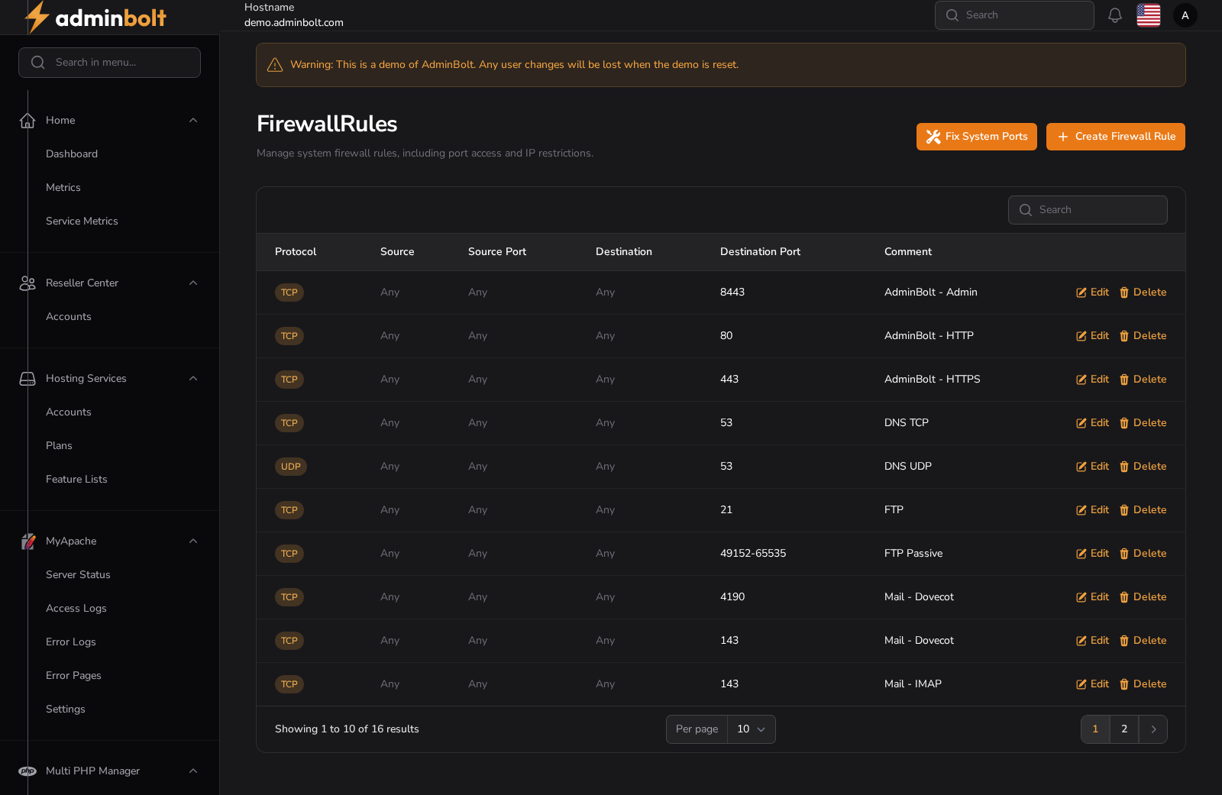Open the notifications bell
Screen dimensions: 1222x795
[1115, 15]
